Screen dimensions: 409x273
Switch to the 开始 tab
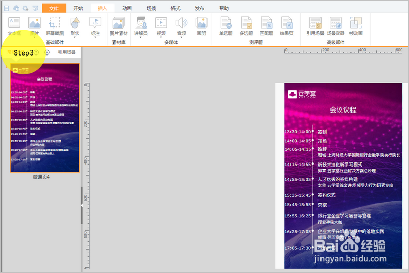(78, 8)
